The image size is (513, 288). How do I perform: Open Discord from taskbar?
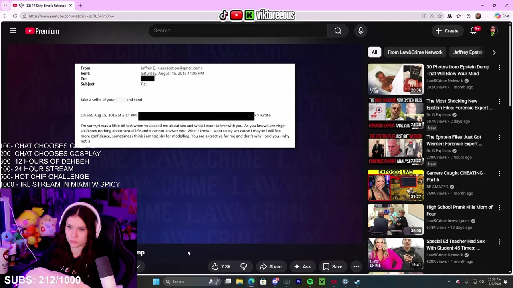[x=275, y=282]
